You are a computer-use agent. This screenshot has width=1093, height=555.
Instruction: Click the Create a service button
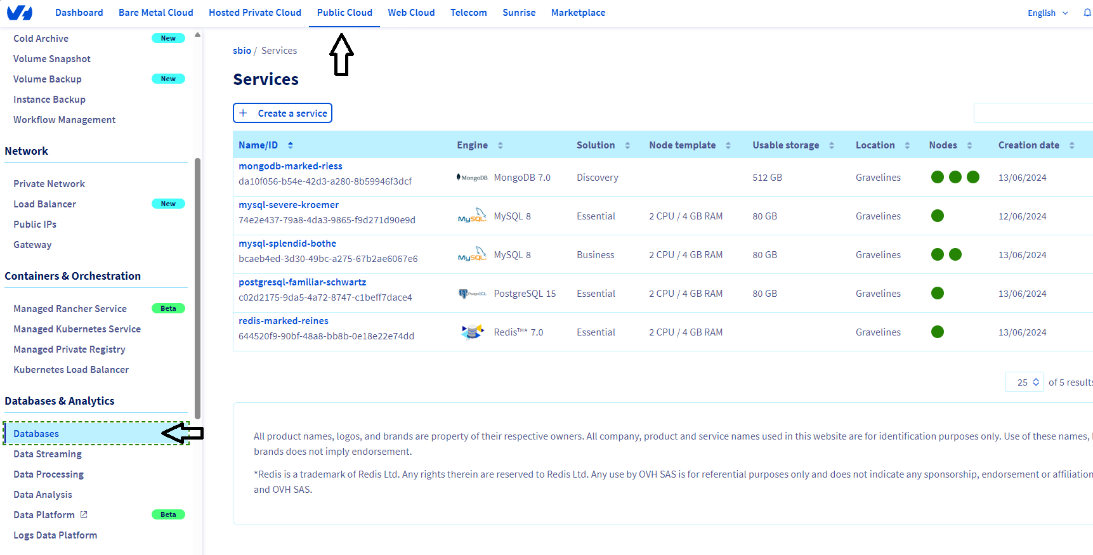pos(282,113)
